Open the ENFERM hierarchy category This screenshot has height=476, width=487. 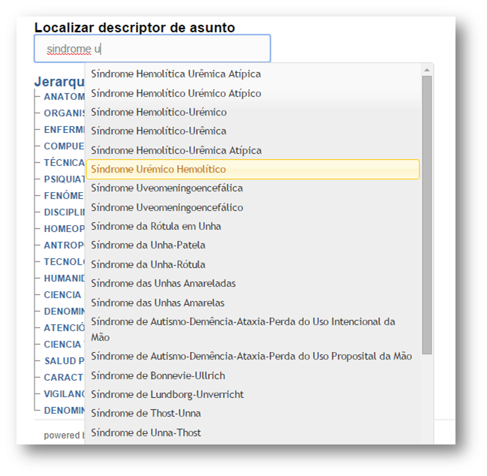click(65, 130)
